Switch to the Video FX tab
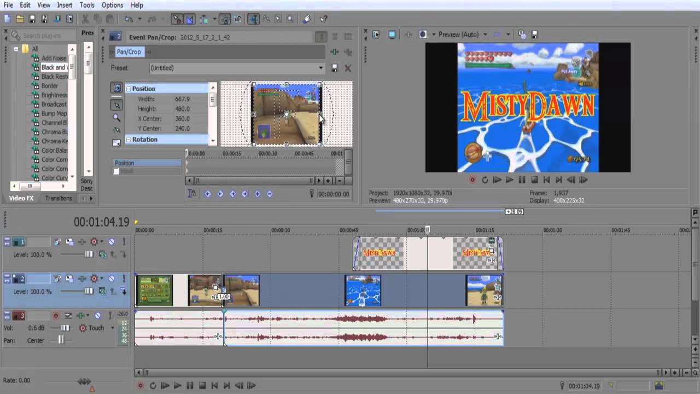The width and height of the screenshot is (700, 394). click(x=21, y=198)
